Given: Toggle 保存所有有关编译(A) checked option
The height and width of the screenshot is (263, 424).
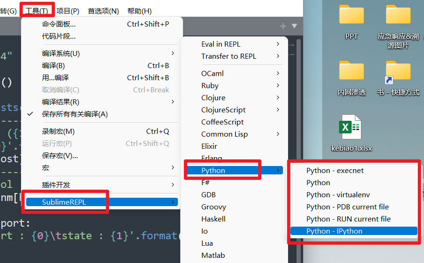Looking at the screenshot, I should click(x=100, y=114).
